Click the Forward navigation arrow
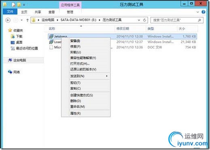210x150 pixels. (x=16, y=20)
